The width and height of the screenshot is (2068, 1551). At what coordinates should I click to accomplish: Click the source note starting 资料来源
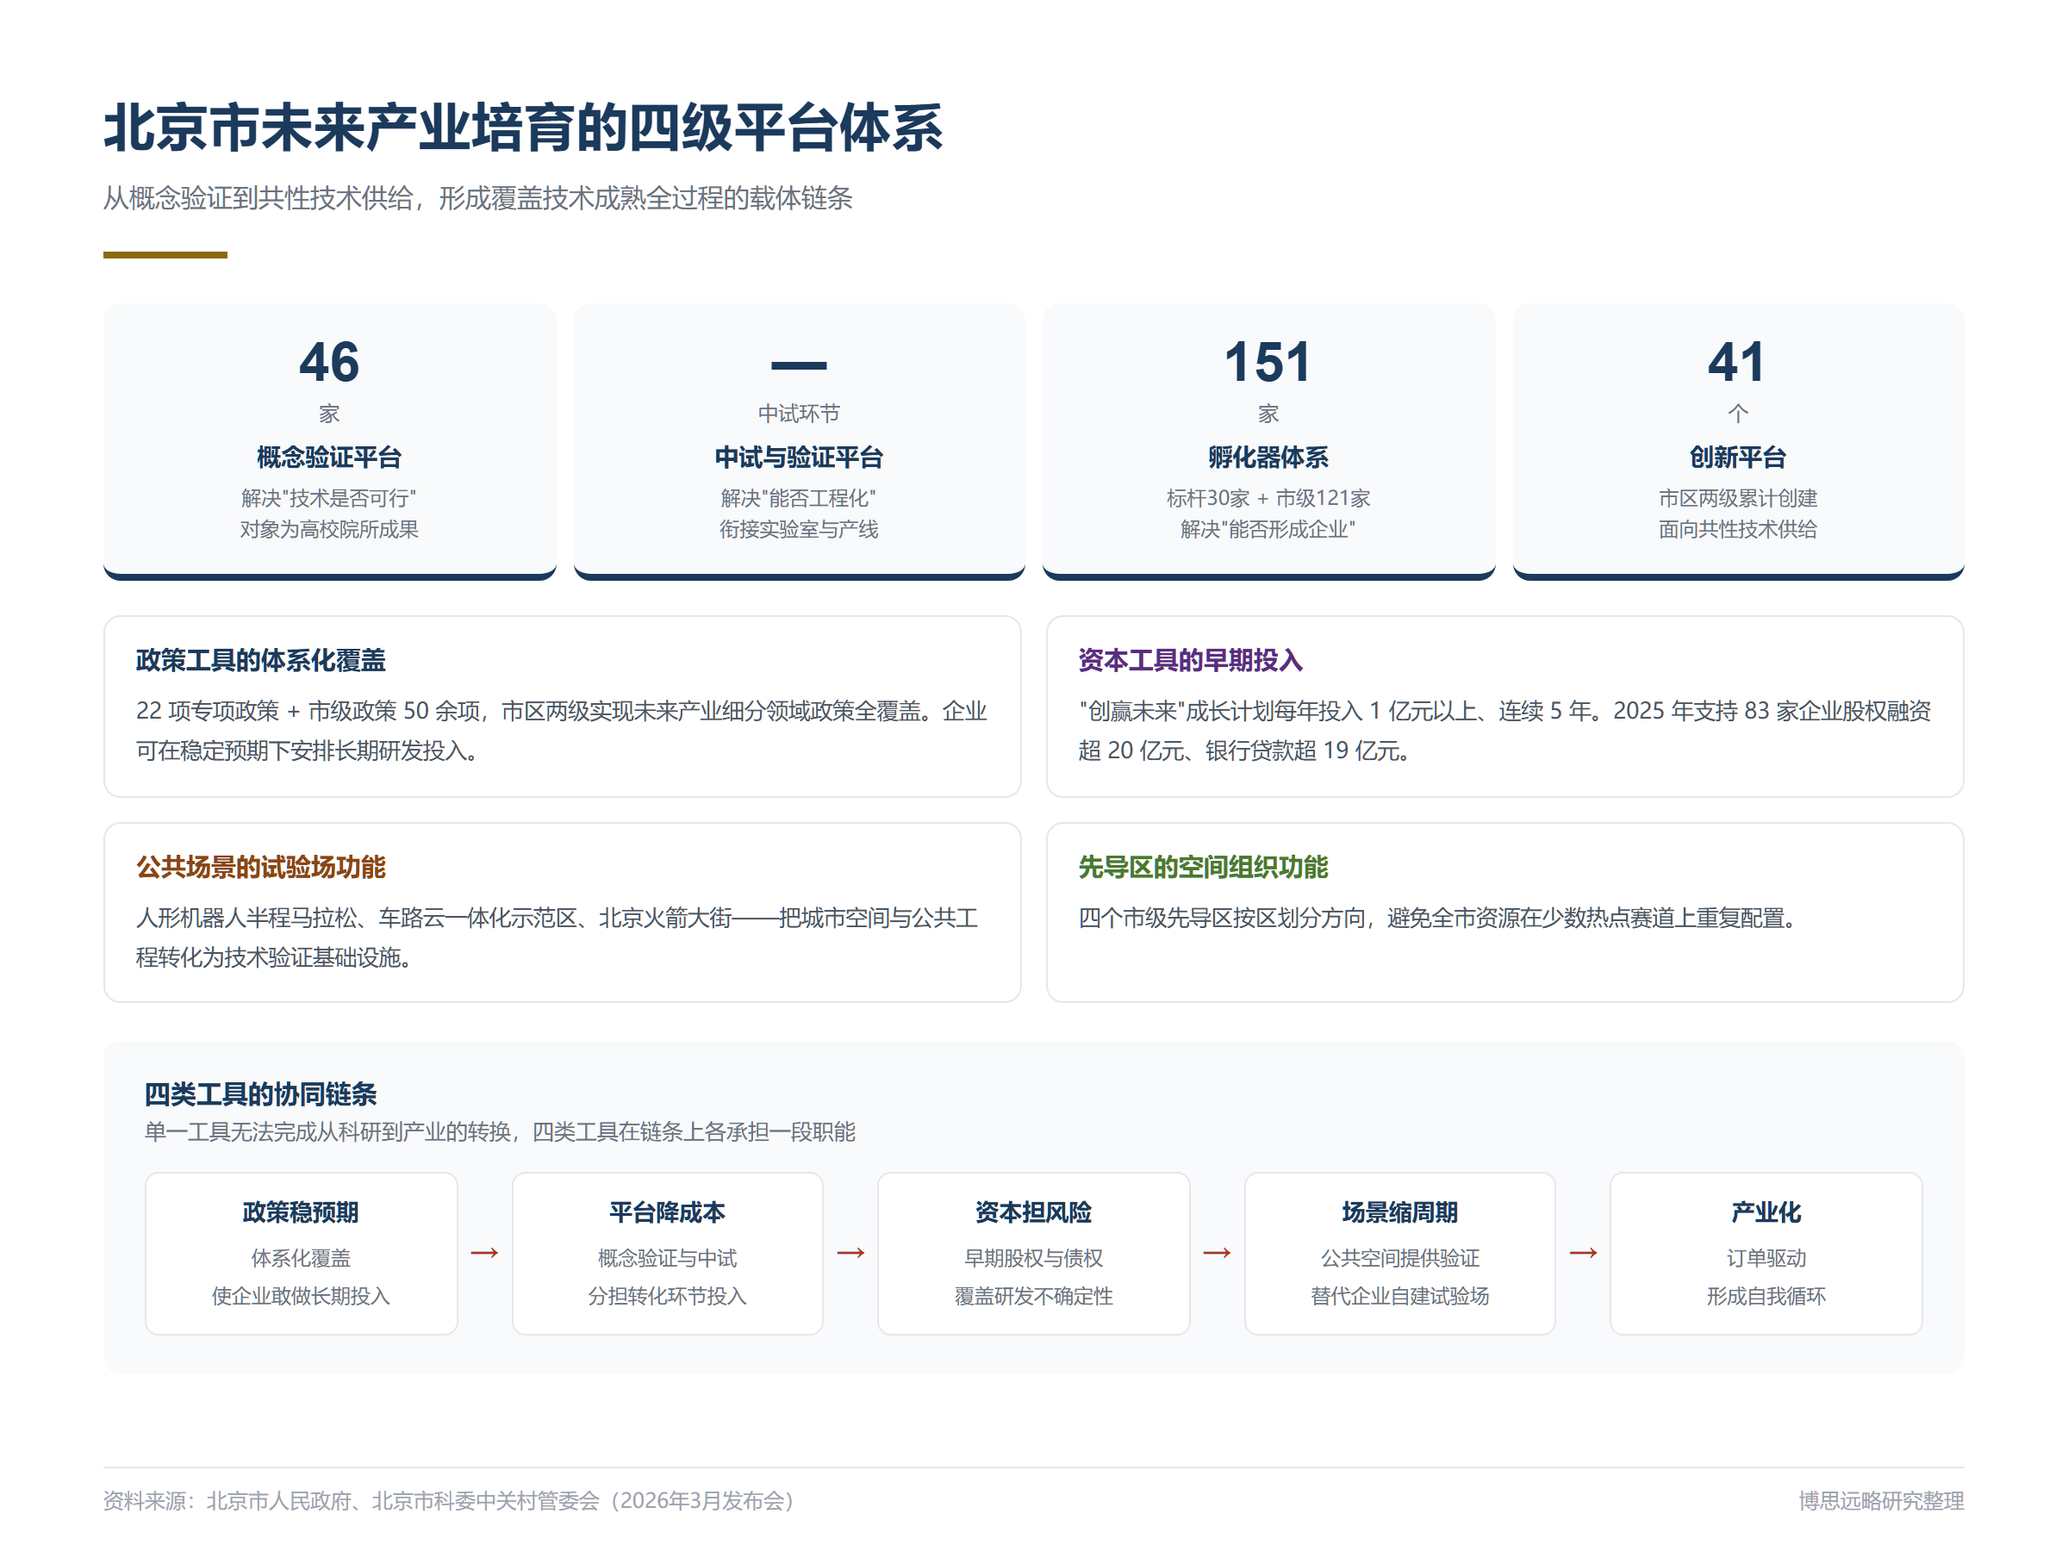pyautogui.click(x=449, y=1500)
